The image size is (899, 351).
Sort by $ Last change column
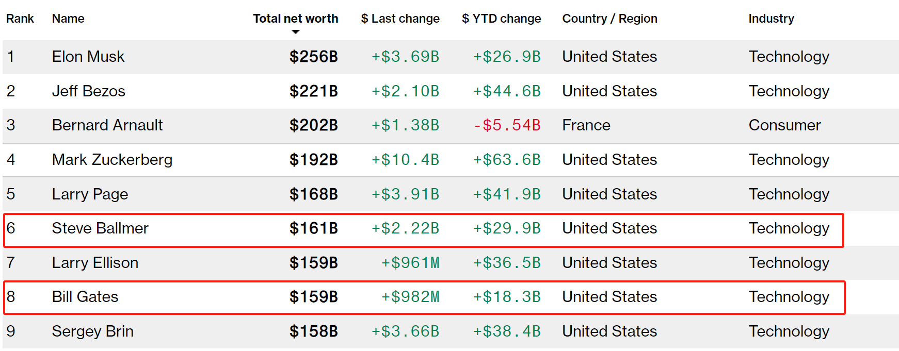400,19
